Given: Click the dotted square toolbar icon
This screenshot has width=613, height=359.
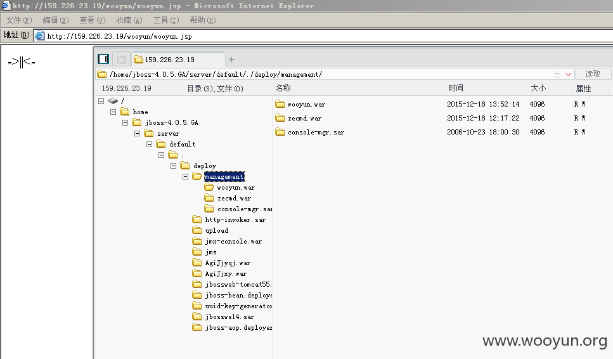Looking at the screenshot, I should (122, 60).
